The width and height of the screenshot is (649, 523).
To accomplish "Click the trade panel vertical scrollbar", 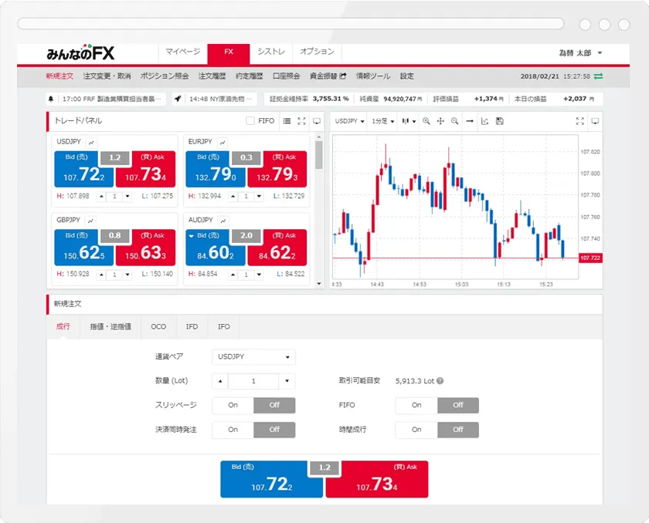I will click(x=318, y=154).
